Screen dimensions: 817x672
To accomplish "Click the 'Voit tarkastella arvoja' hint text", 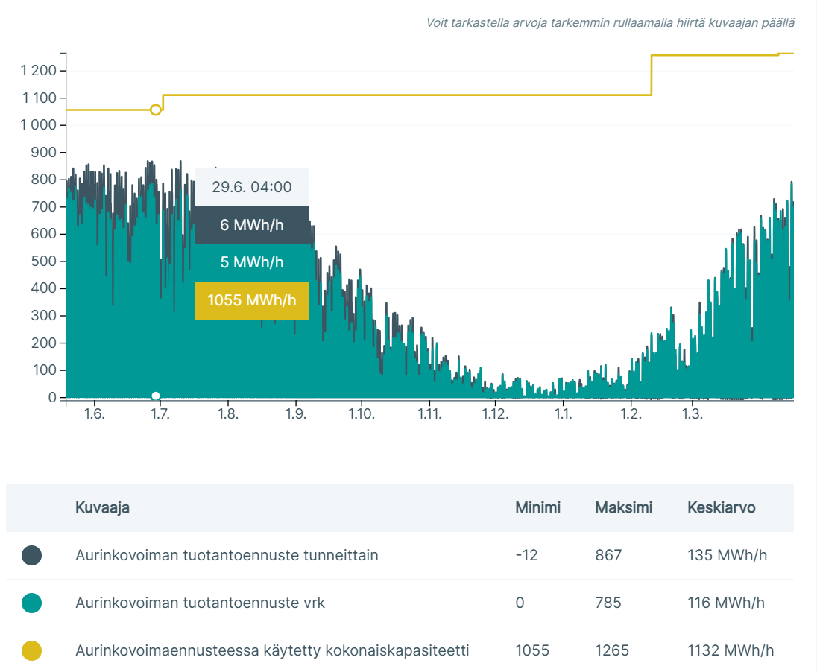I will tap(610, 22).
